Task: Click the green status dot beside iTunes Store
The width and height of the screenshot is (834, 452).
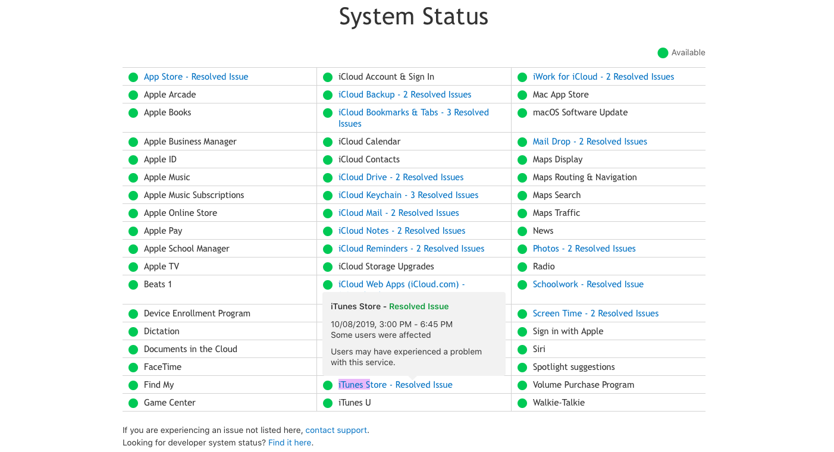Action: coord(328,385)
